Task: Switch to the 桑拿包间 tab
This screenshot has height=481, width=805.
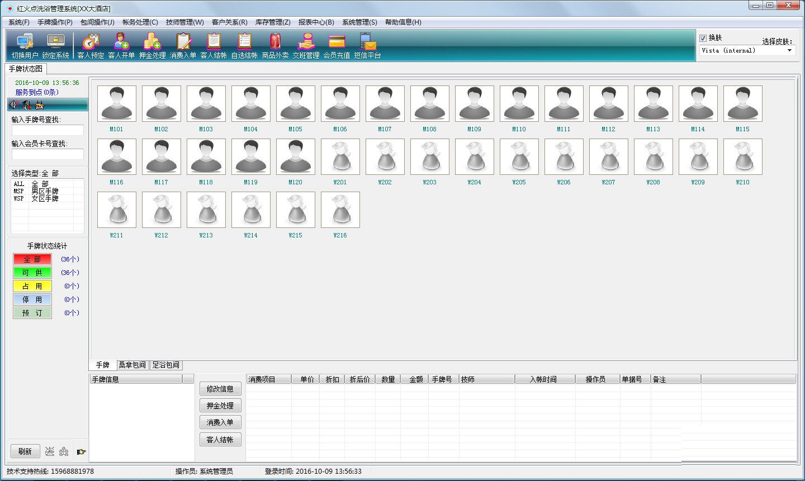Action: (x=132, y=365)
